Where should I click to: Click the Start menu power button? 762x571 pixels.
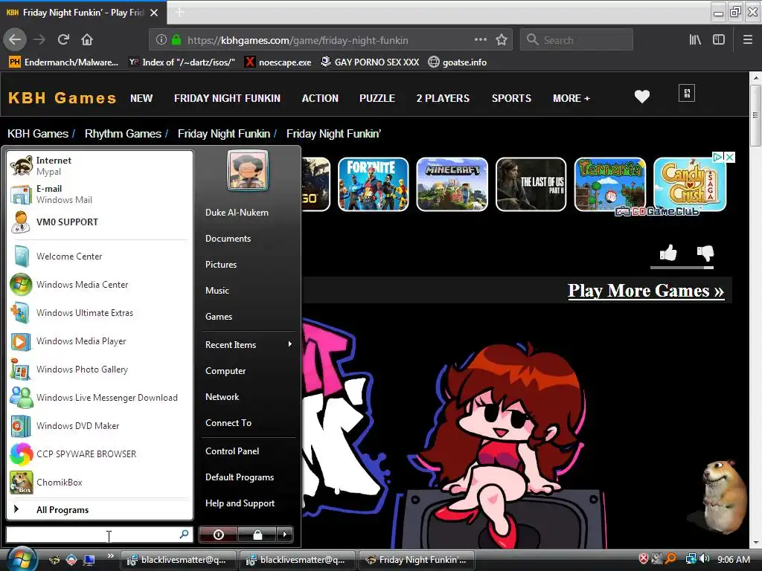click(x=218, y=535)
